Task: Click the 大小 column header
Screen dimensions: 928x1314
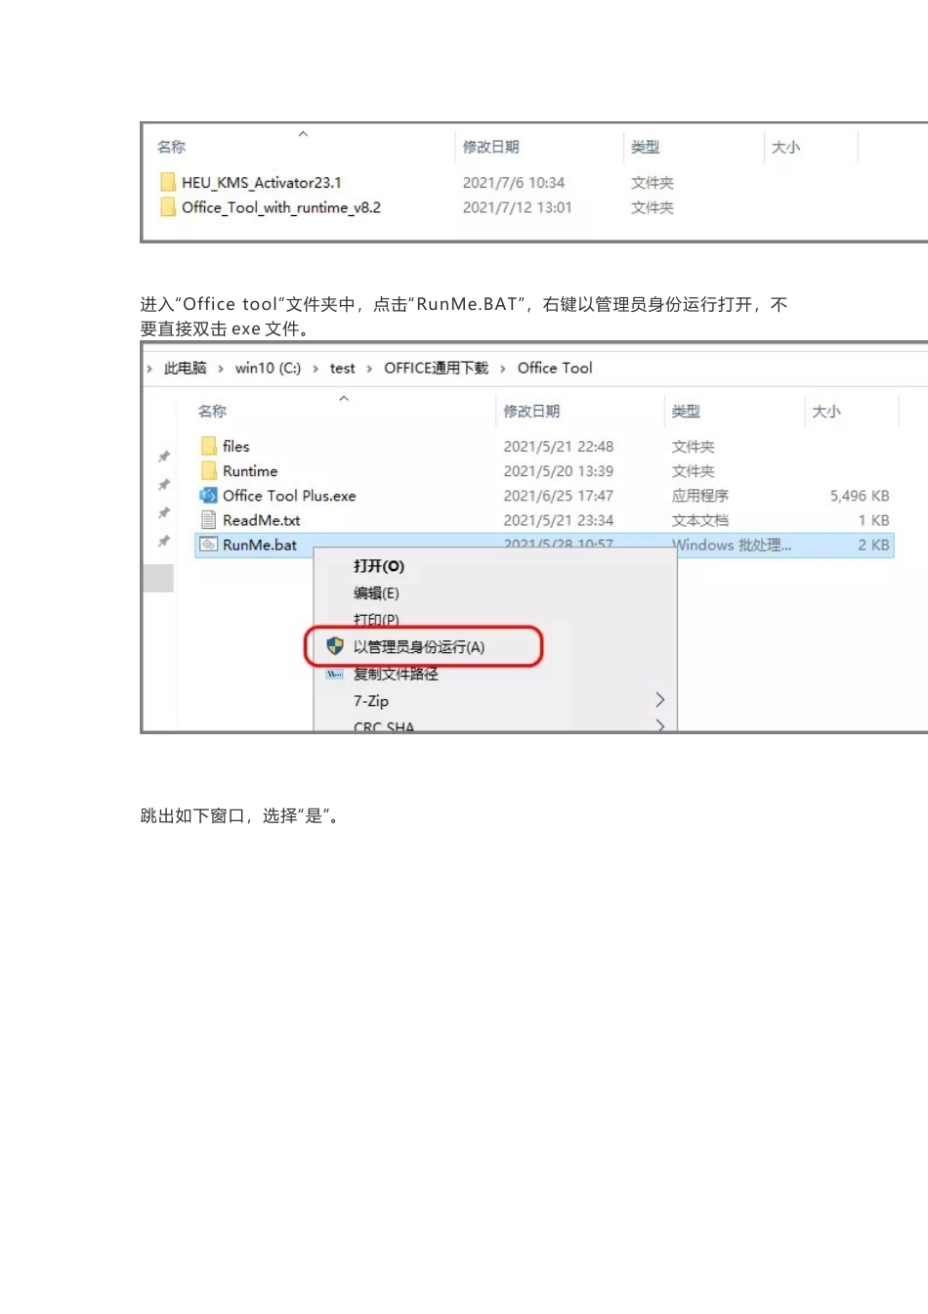Action: pos(823,411)
